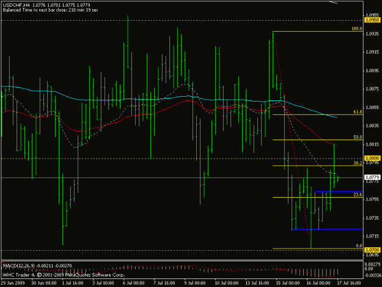Select the Fibonacci 61.8 level label
This screenshot has width=382, height=287.
358,112
